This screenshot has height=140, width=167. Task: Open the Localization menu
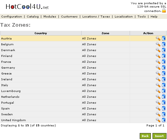coord(124,17)
